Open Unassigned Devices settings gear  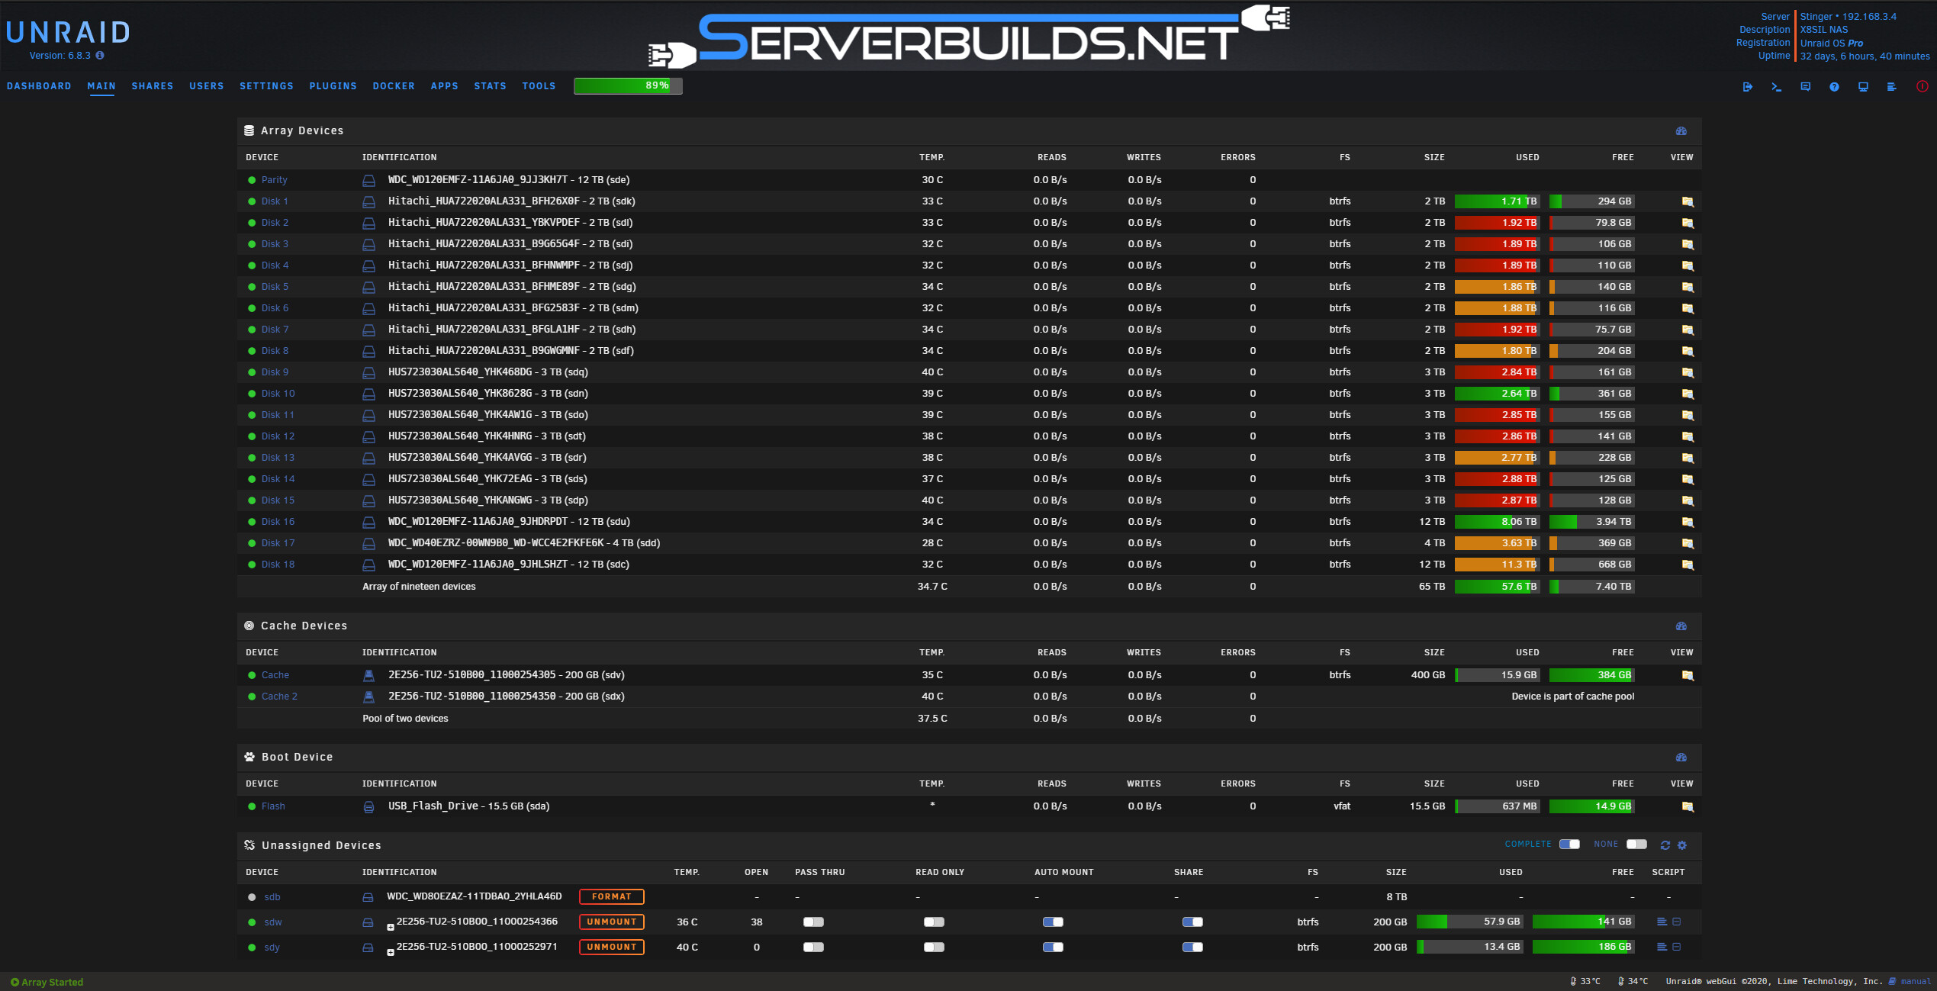click(1682, 845)
